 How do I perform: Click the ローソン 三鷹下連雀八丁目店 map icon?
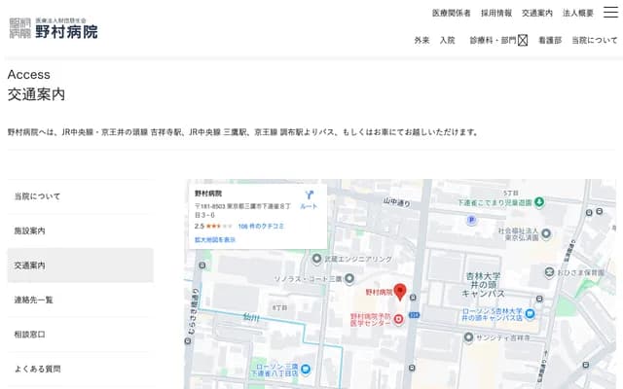307,368
